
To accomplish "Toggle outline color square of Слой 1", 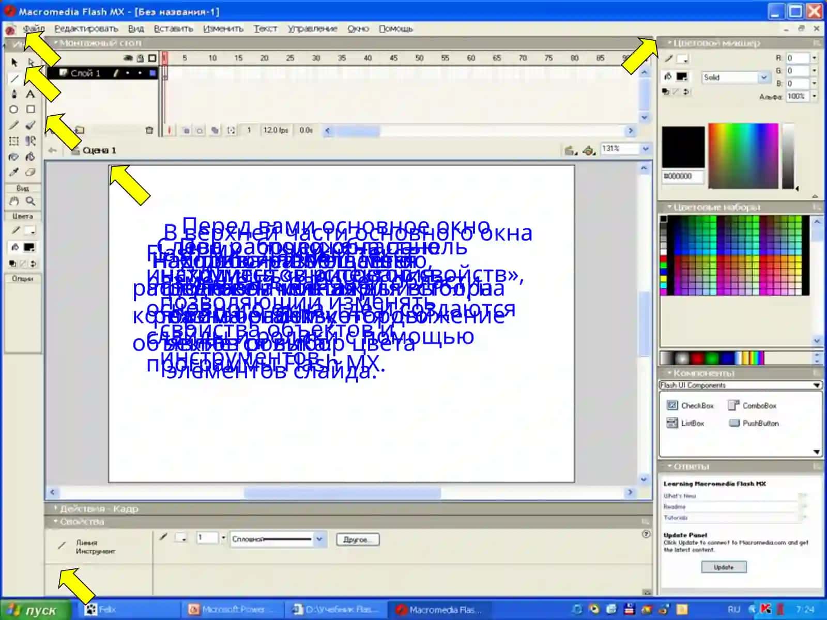I will (x=152, y=73).
